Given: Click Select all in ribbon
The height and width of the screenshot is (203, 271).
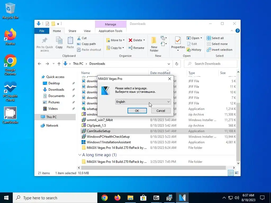Looking at the screenshot, I should [215, 38].
